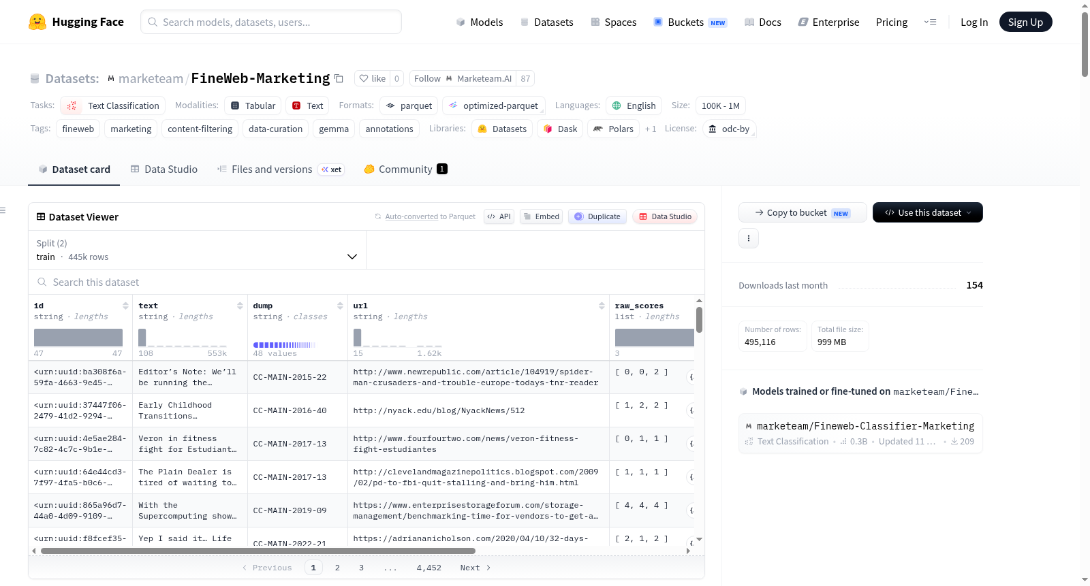The width and height of the screenshot is (1090, 586).
Task: Open the Community tab
Action: click(405, 169)
